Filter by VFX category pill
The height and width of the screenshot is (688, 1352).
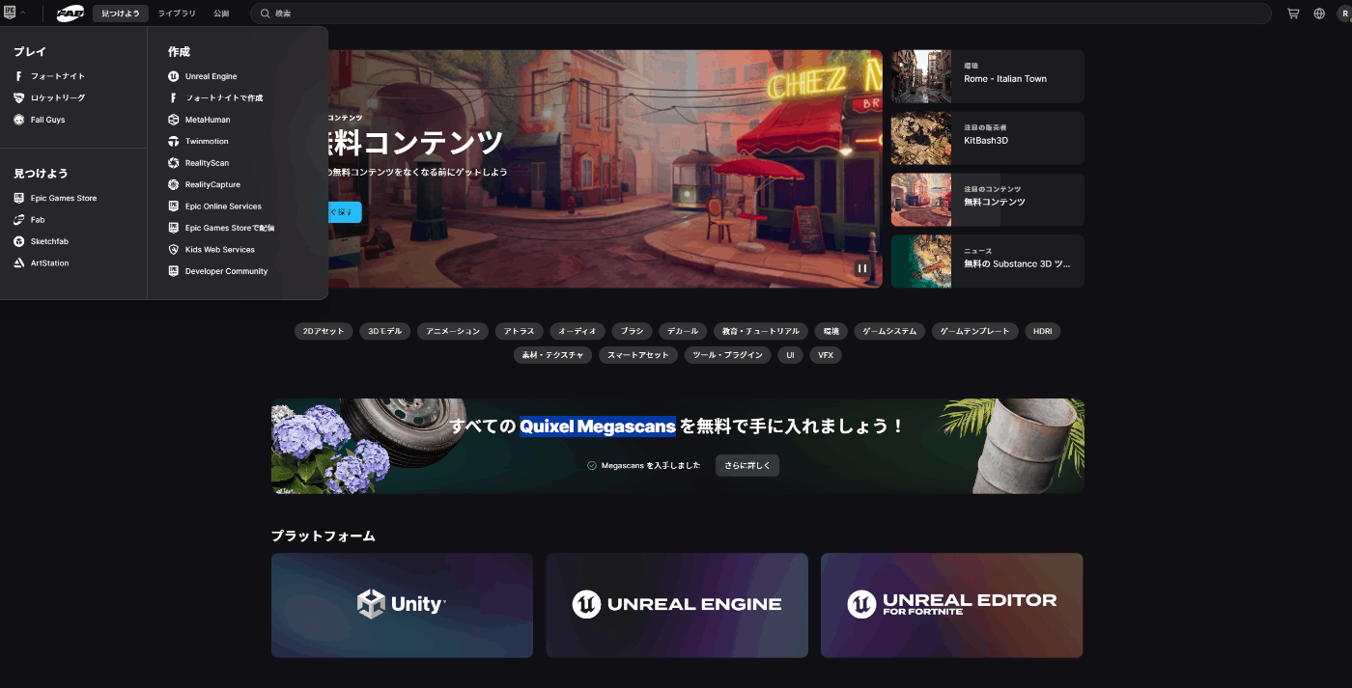[826, 355]
